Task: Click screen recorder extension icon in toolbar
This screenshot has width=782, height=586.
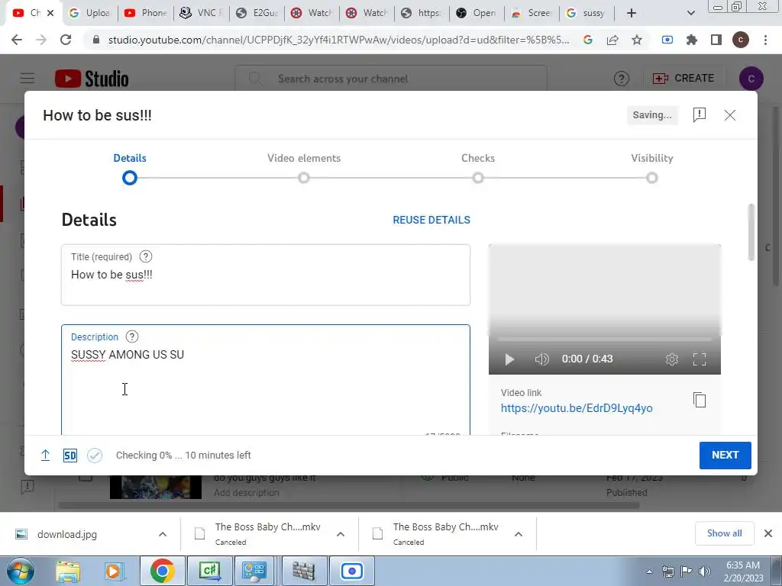Action: tap(667, 40)
